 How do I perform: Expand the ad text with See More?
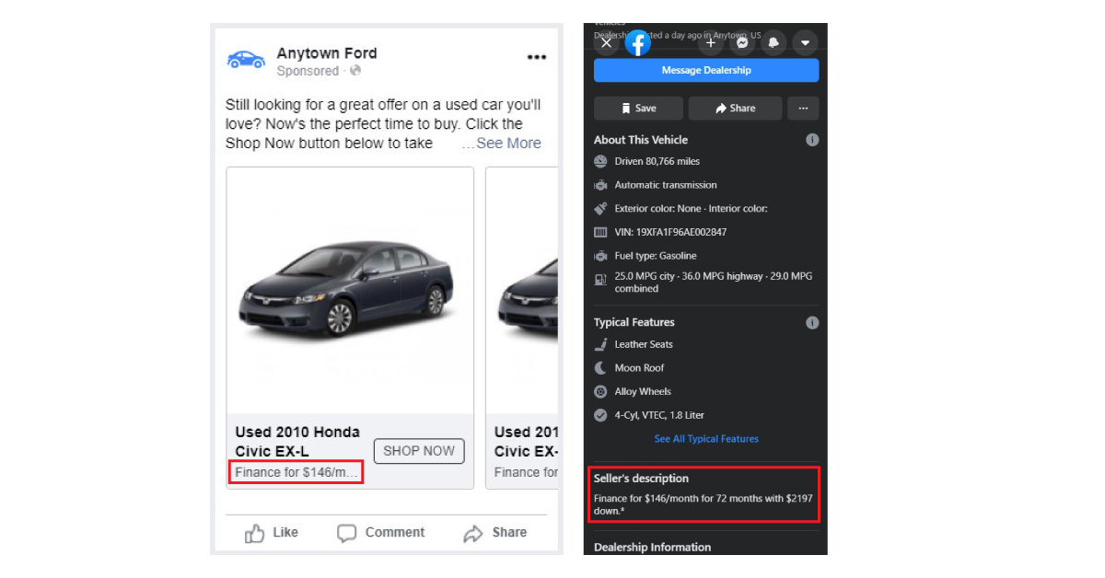coord(507,143)
